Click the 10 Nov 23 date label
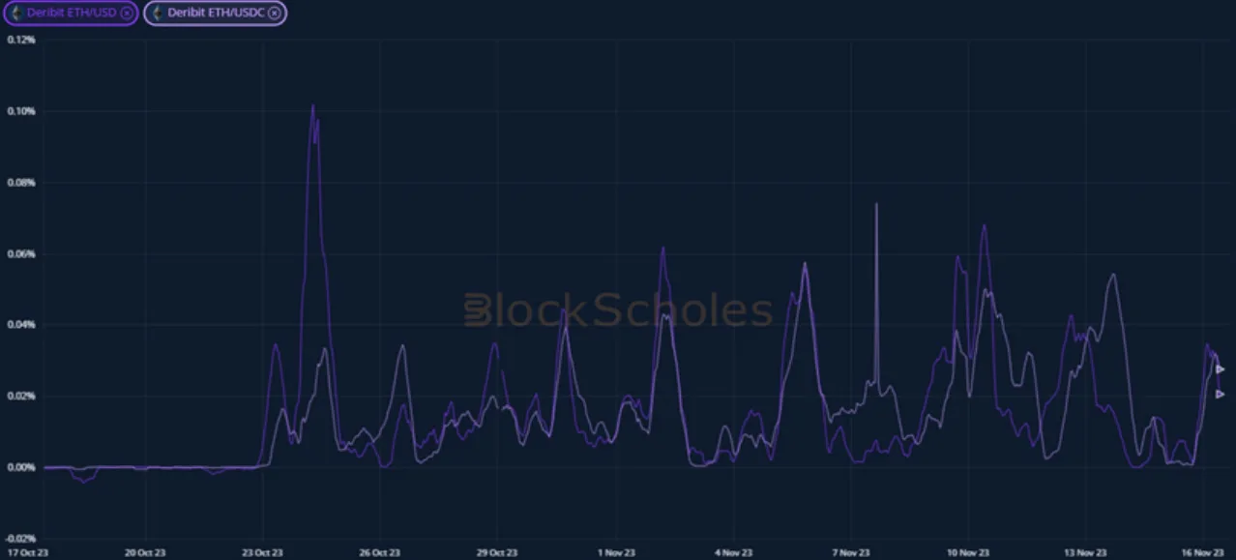Screen dimensions: 1236x560 968,553
